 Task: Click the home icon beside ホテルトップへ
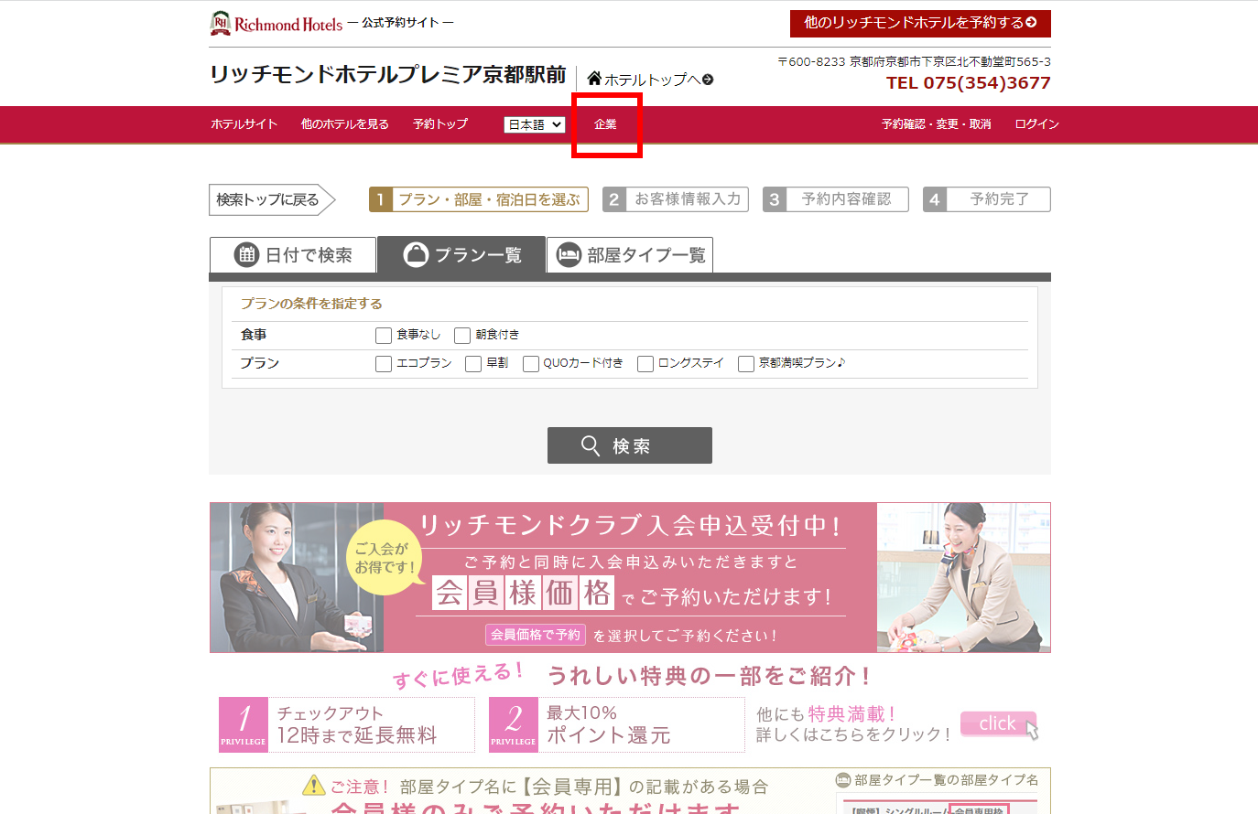[594, 79]
